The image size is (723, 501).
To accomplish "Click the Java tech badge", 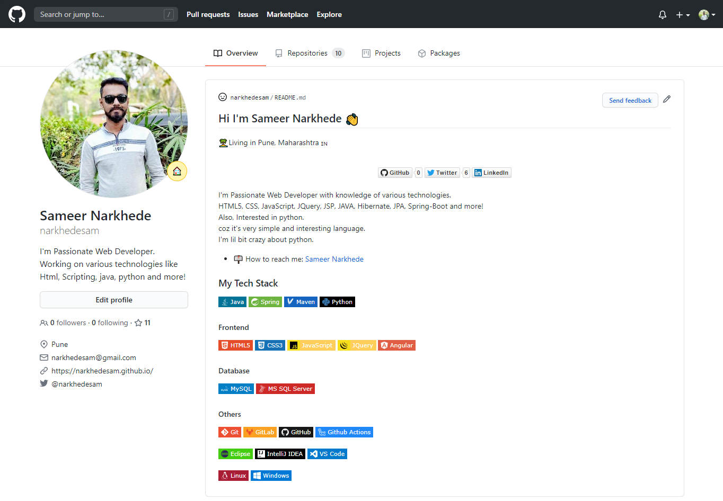I will 232,302.
